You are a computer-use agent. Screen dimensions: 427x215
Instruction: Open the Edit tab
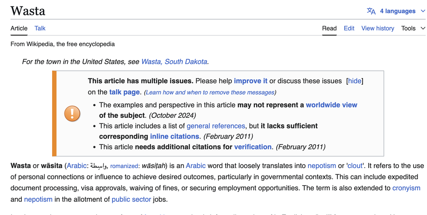[x=349, y=28]
